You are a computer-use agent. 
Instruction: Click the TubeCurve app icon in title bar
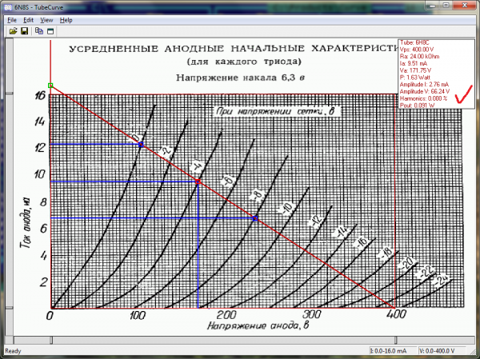[7, 7]
